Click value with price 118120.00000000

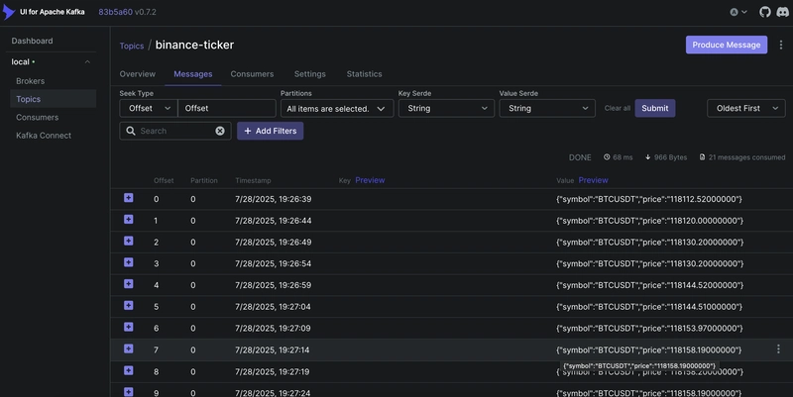pos(649,221)
